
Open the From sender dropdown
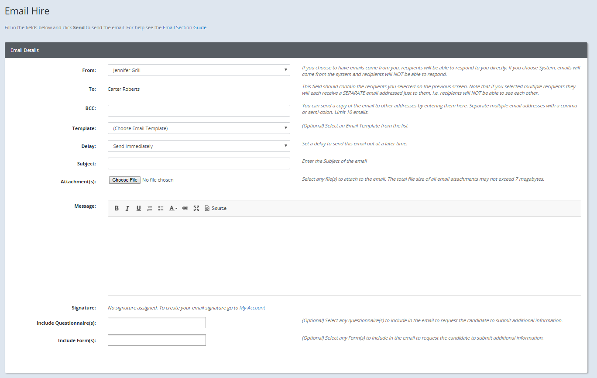[199, 70]
